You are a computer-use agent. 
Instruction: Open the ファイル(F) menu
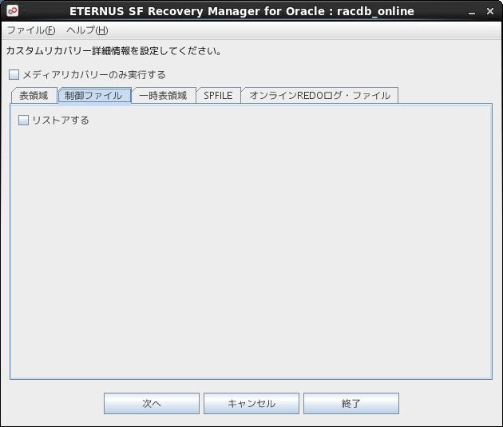(x=31, y=30)
